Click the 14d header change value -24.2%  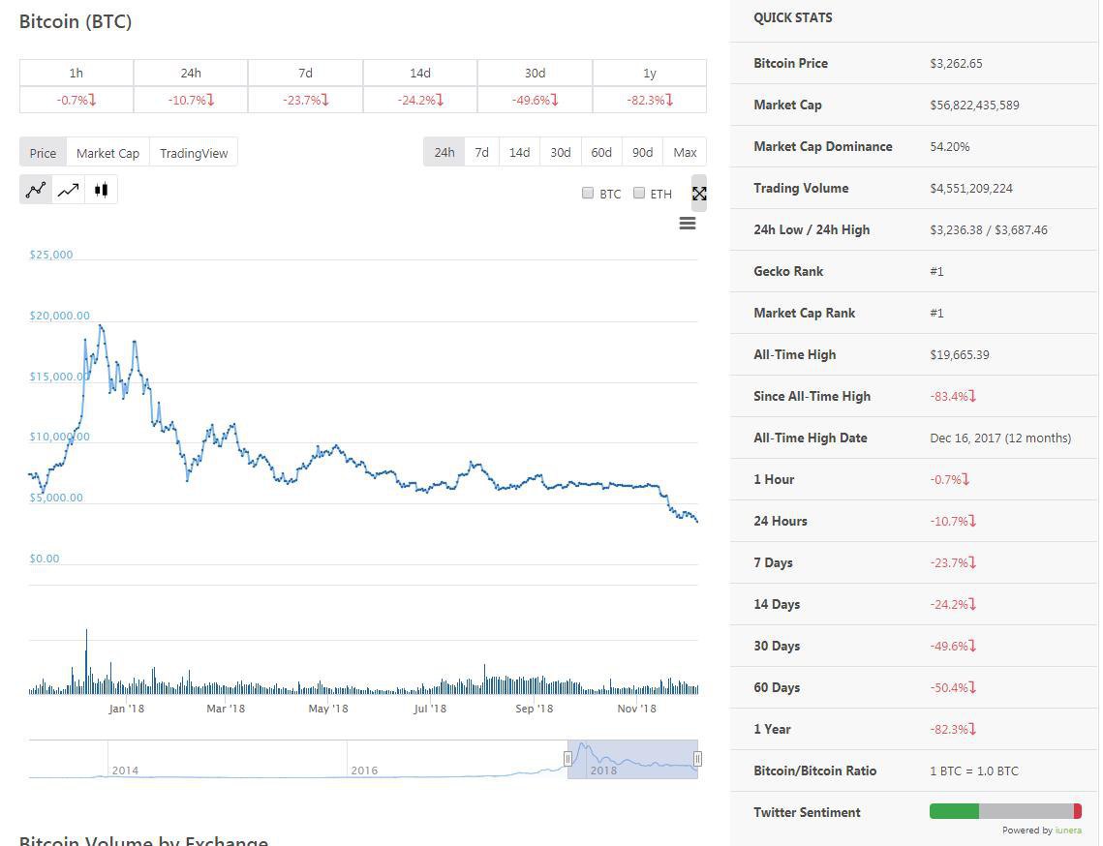pyautogui.click(x=420, y=100)
